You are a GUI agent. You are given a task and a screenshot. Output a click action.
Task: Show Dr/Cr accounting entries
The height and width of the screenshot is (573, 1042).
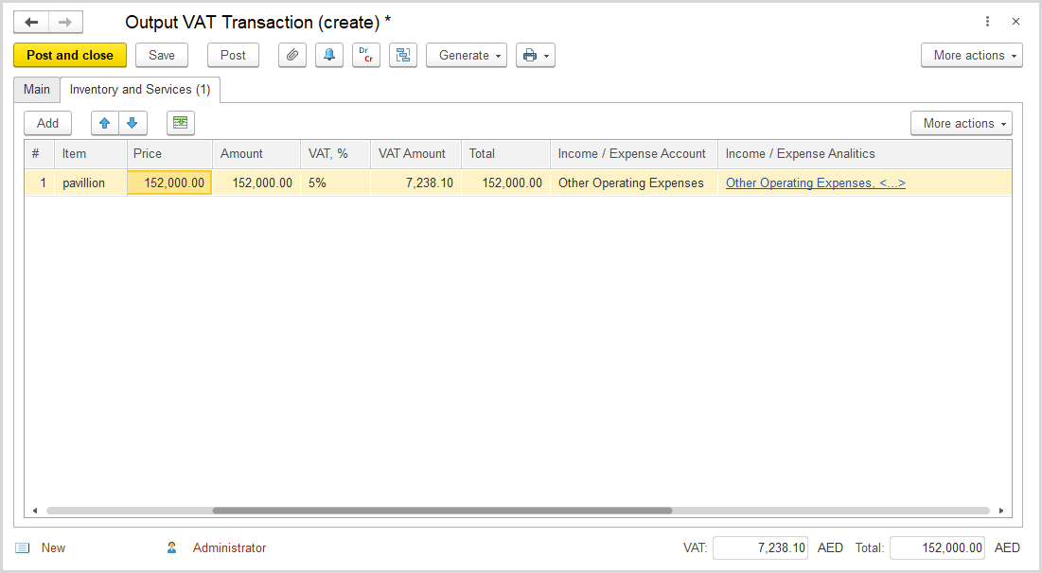365,55
